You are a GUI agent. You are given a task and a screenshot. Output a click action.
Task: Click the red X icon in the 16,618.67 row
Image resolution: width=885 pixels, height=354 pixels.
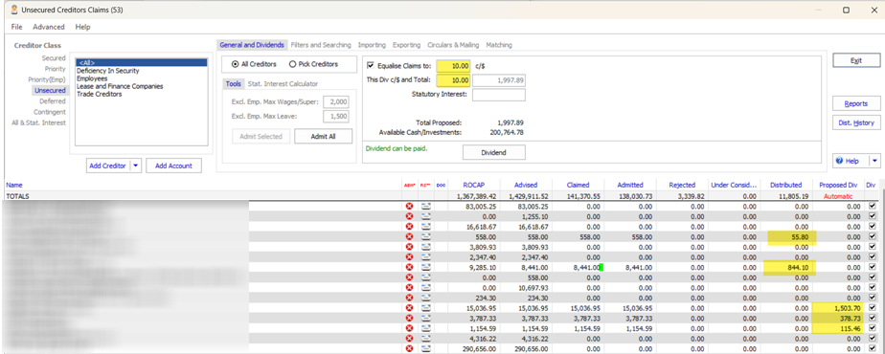[410, 227]
